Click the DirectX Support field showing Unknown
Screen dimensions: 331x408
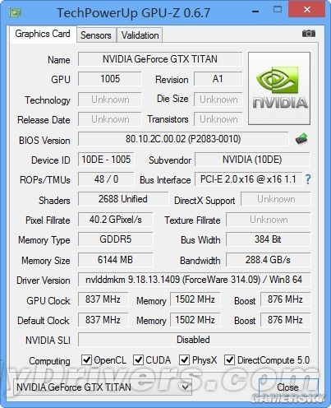click(x=276, y=199)
